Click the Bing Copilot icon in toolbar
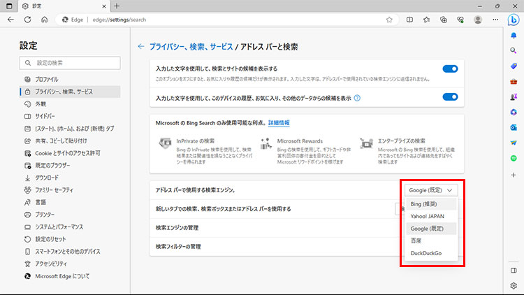 click(513, 20)
